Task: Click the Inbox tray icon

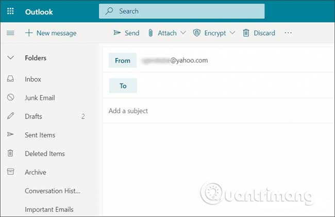Action: (10, 78)
